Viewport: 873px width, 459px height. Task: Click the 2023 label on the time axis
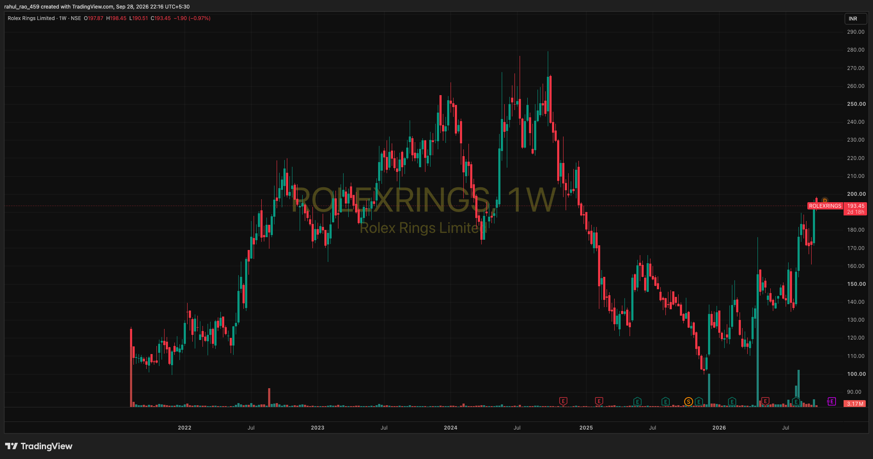318,427
